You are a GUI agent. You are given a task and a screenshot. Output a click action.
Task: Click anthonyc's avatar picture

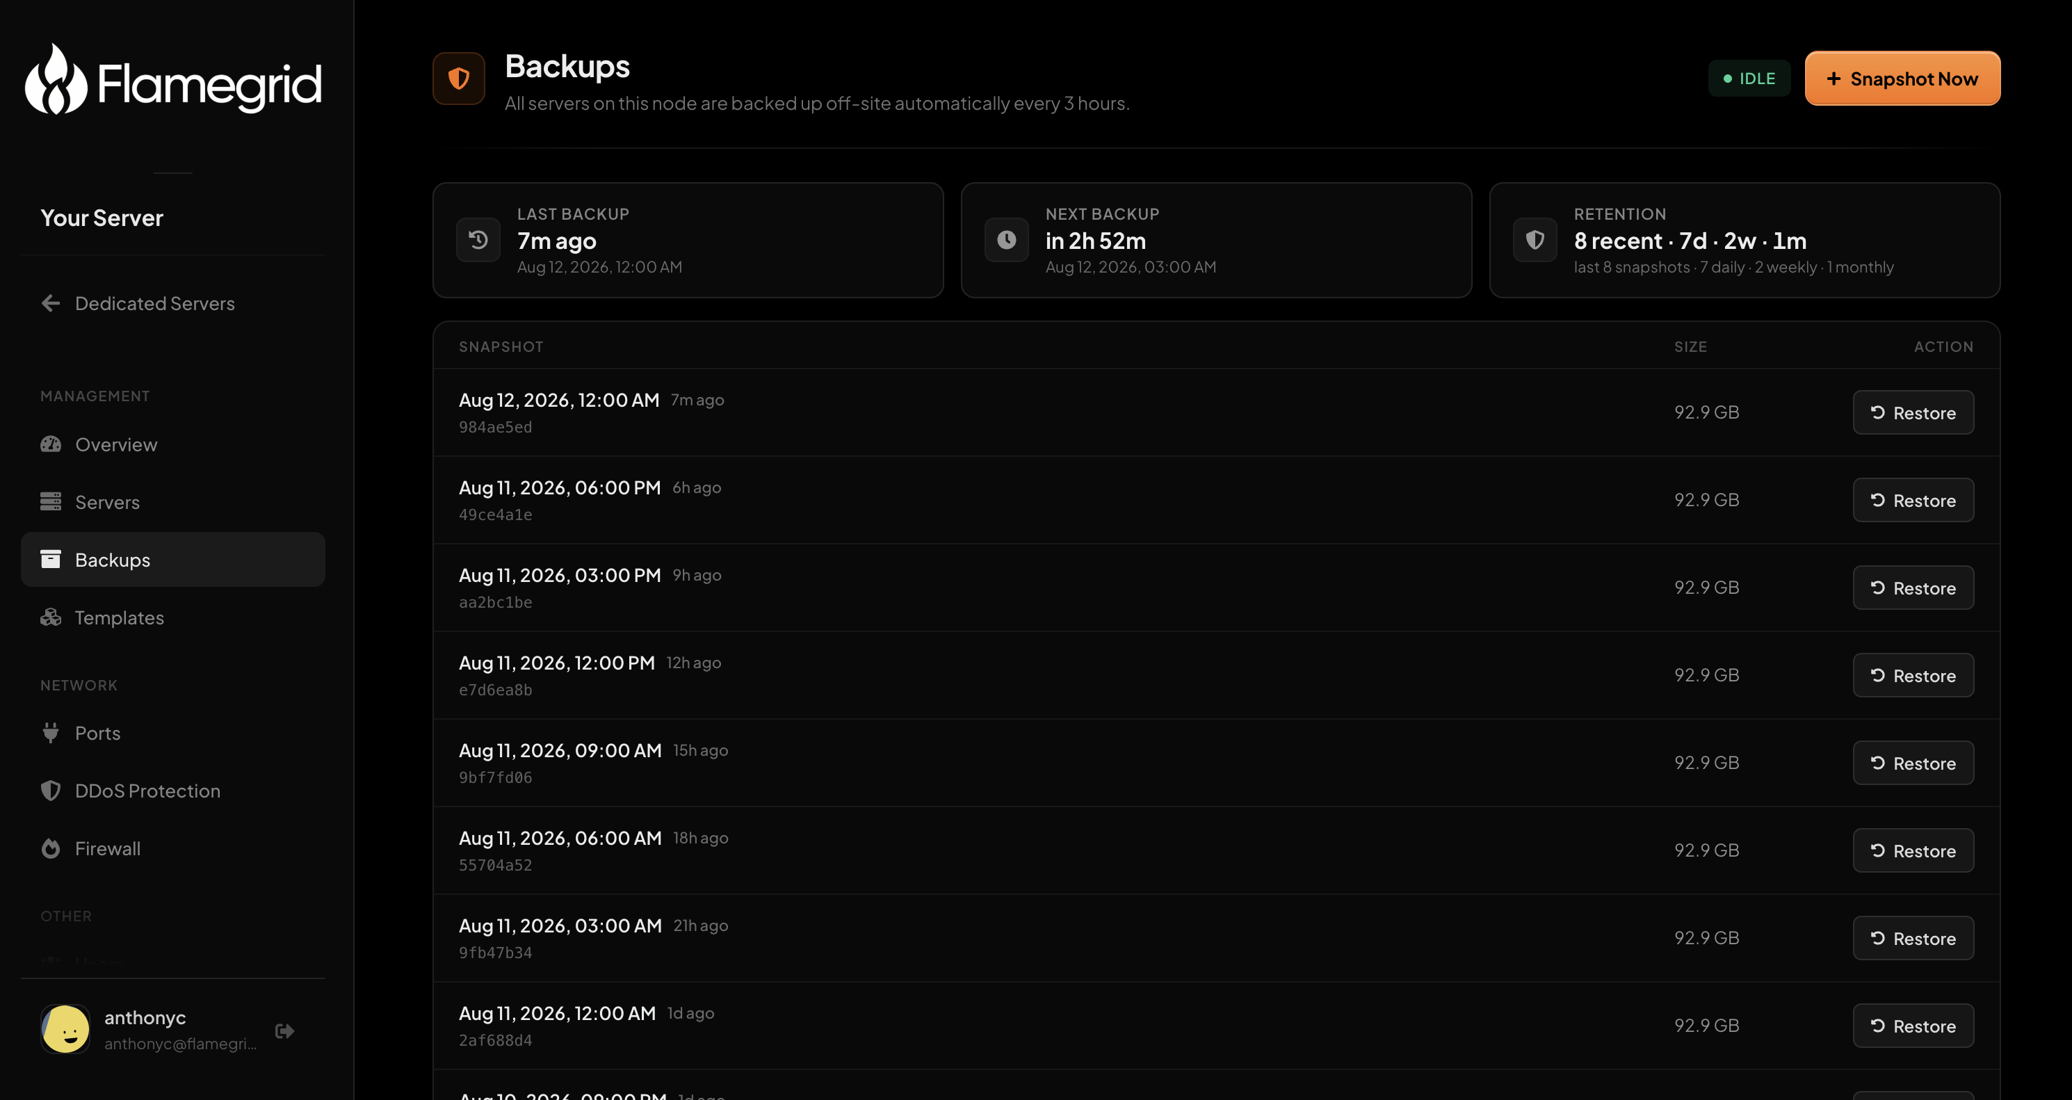65,1029
